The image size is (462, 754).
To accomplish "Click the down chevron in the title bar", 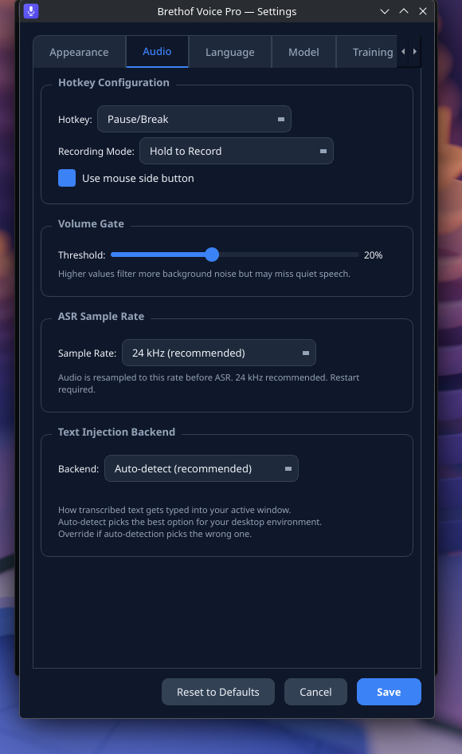I will coord(385,11).
